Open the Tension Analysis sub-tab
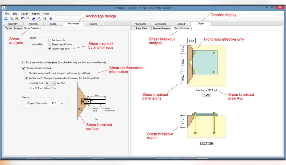The image size is (286, 165). click(13, 28)
